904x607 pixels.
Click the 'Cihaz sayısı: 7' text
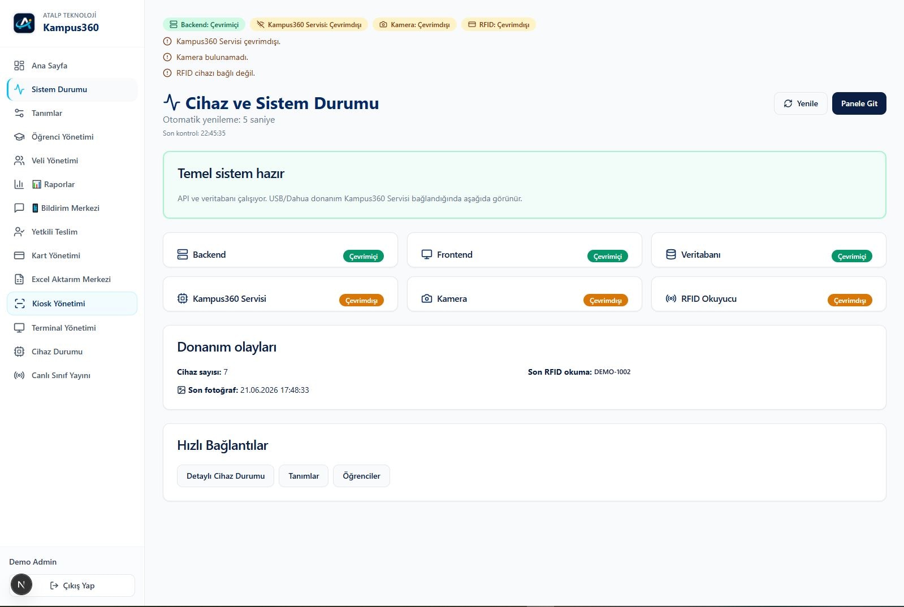202,372
